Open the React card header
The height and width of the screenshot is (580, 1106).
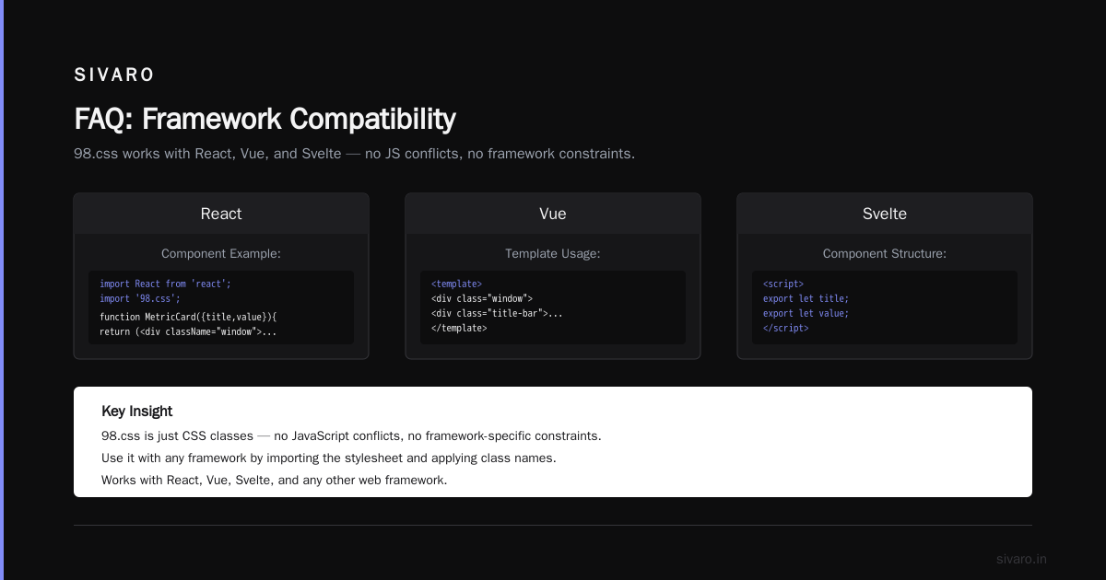click(221, 214)
